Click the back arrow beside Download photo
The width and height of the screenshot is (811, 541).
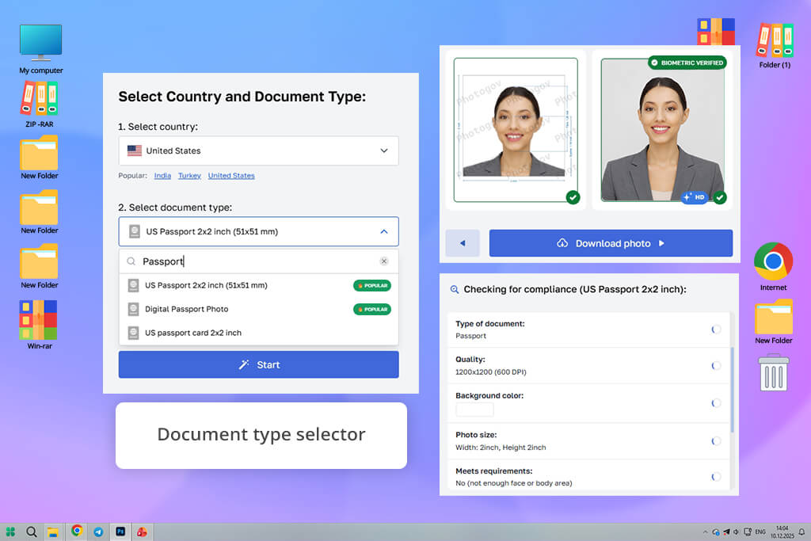click(x=463, y=243)
